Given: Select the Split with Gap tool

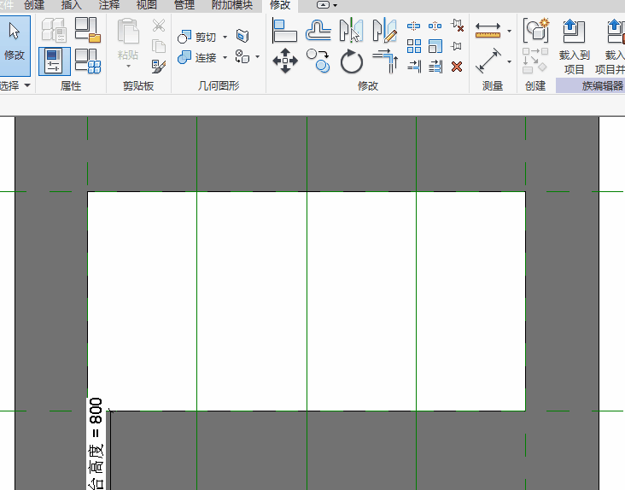Looking at the screenshot, I should 435,26.
